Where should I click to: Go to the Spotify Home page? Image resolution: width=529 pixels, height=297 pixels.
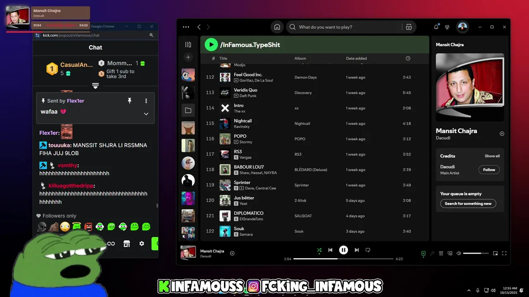[277, 27]
